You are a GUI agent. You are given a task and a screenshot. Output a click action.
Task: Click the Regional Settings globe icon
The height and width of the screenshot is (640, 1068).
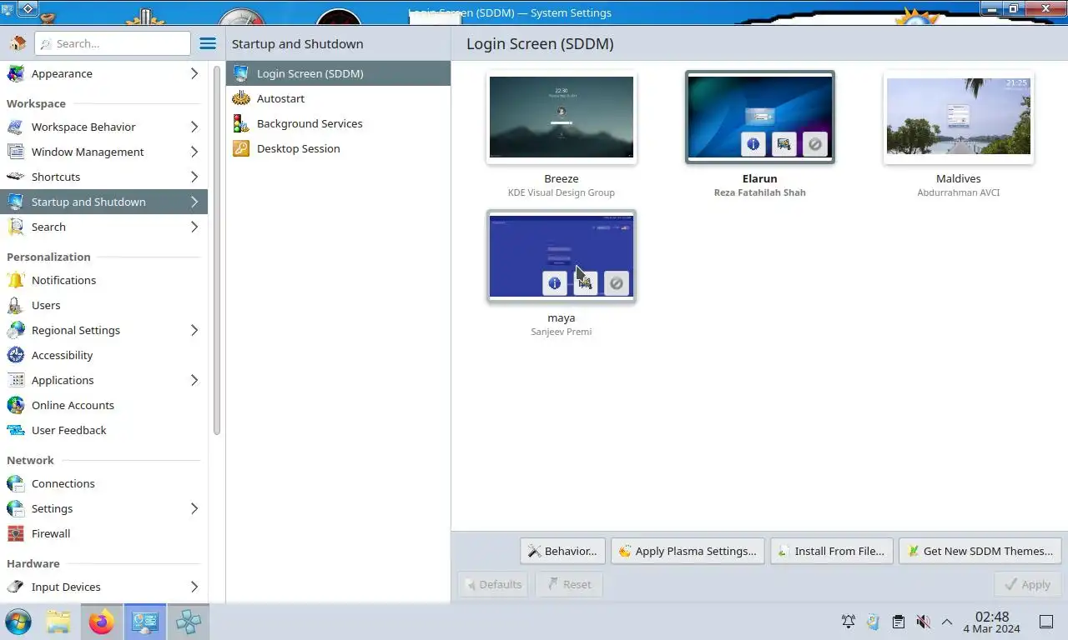click(x=15, y=330)
